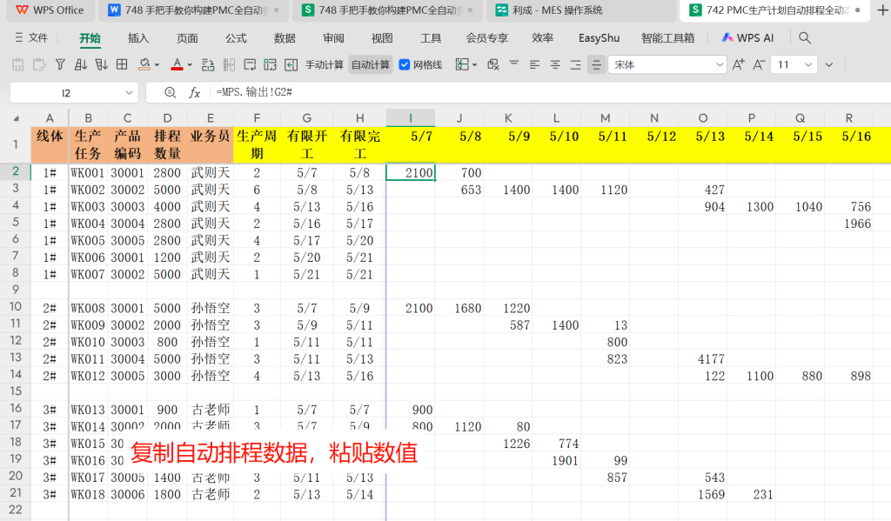The width and height of the screenshot is (891, 521).
Task: Click the clear formatting icon
Action: [x=493, y=64]
